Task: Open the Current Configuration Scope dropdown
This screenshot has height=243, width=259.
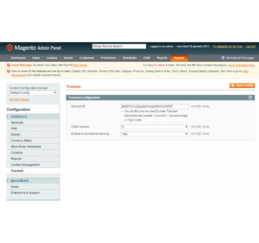Action: (33, 93)
